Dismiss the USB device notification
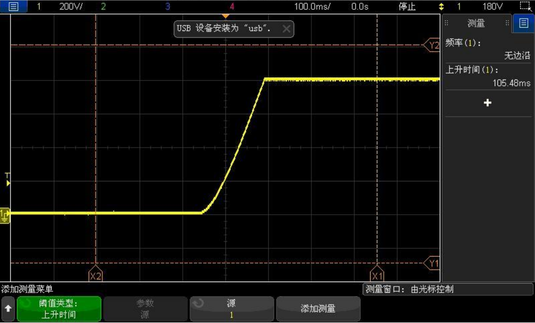This screenshot has height=323, width=535. tap(286, 29)
